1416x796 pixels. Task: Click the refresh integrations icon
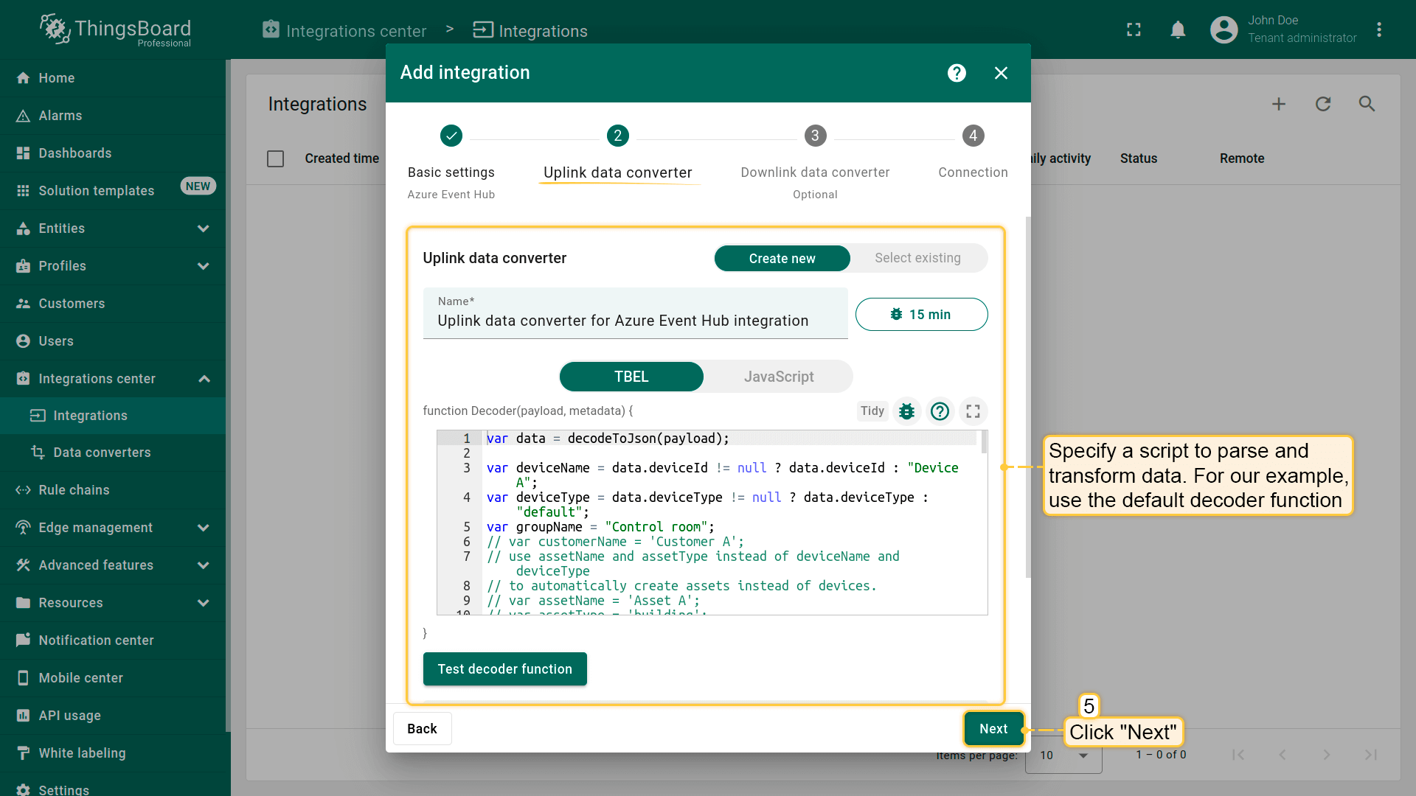tap(1322, 104)
